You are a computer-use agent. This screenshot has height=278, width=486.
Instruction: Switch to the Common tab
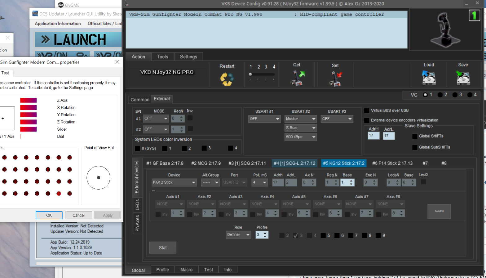tap(140, 100)
